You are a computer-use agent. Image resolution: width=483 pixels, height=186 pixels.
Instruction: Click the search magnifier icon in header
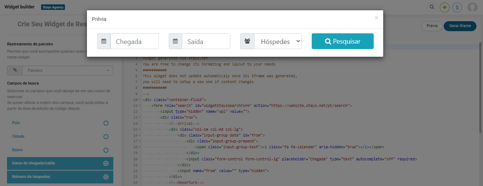coord(432,7)
